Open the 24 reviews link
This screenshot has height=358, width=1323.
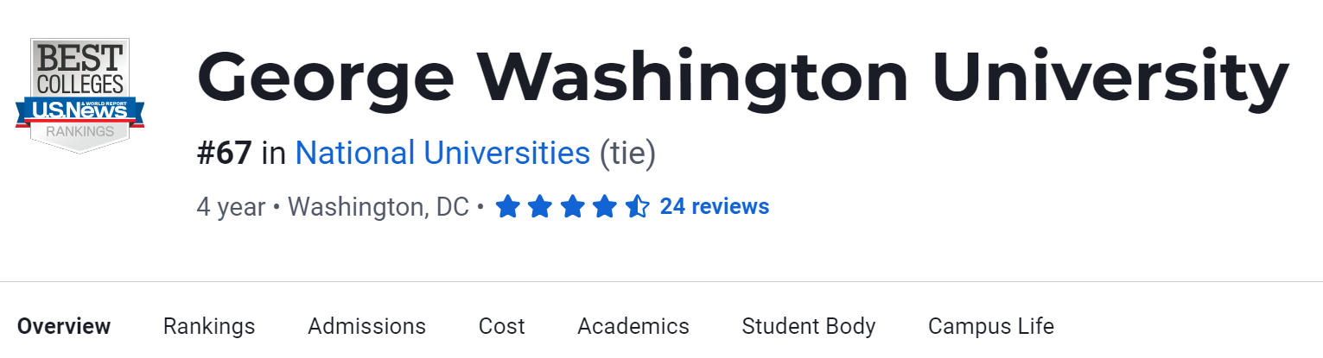tap(714, 207)
